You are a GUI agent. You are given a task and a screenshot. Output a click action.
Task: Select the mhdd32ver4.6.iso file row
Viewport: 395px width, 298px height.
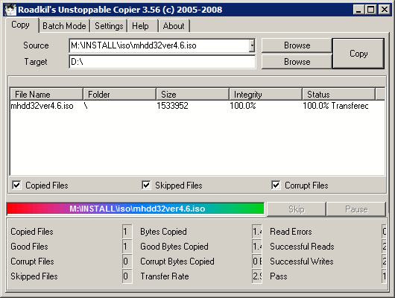[x=197, y=106]
